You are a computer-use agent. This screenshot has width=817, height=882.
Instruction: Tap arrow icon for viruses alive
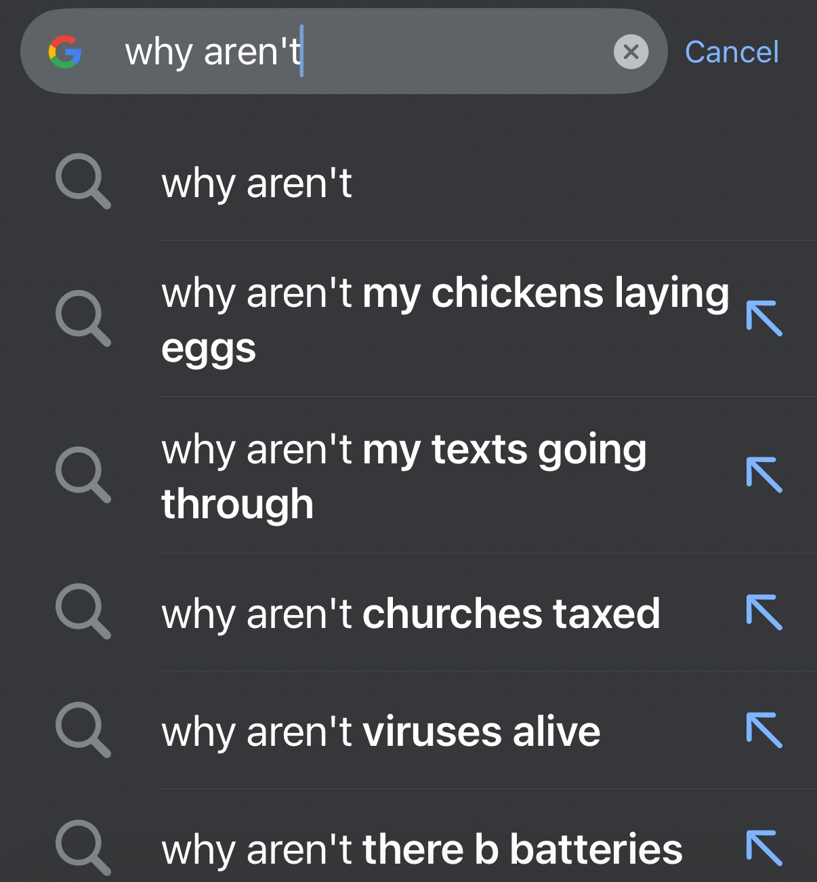coord(764,730)
